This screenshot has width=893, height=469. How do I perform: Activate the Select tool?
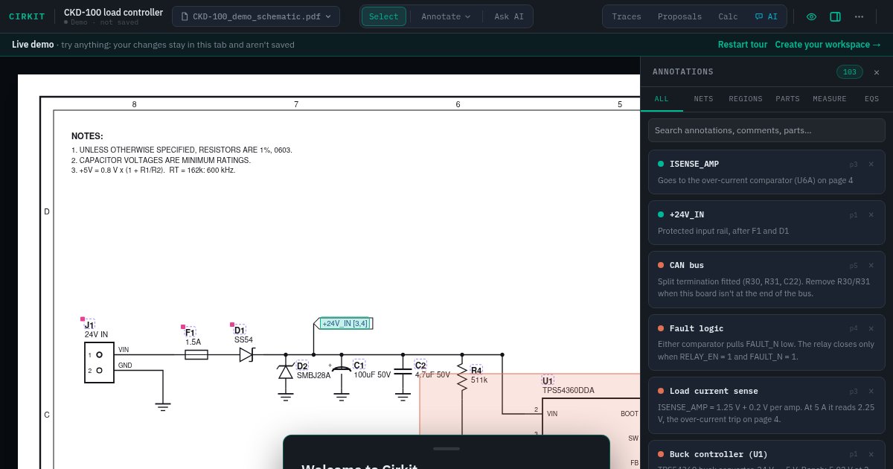pyautogui.click(x=384, y=16)
